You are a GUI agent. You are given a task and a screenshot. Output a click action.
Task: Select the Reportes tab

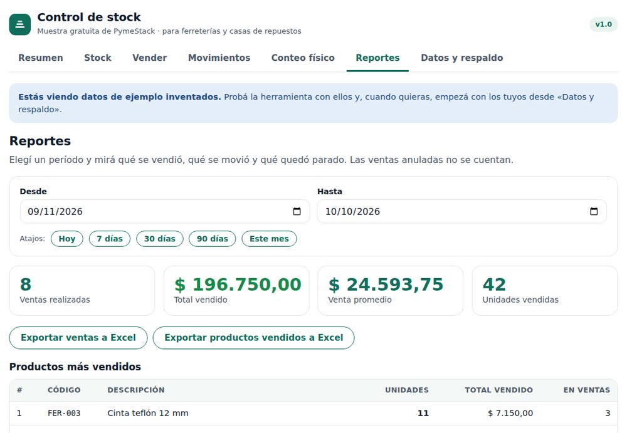pyautogui.click(x=377, y=58)
